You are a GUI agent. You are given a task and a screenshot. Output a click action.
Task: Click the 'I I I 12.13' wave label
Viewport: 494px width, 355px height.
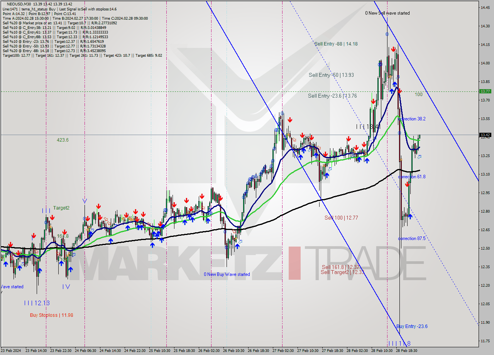(x=37, y=303)
